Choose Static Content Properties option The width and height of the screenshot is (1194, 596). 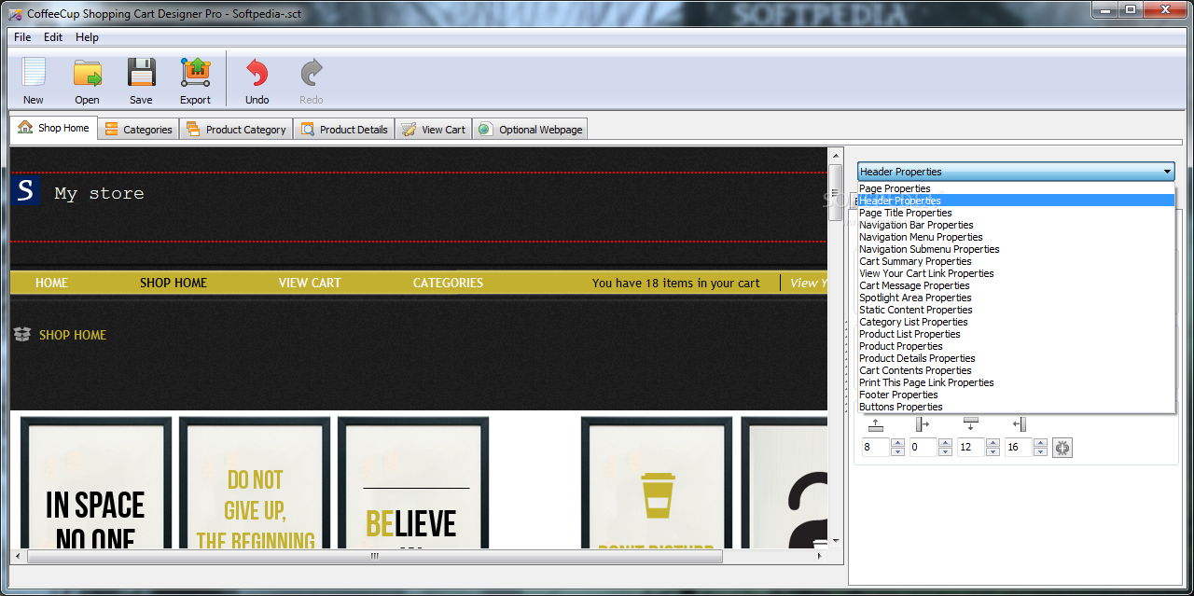coord(1016,310)
